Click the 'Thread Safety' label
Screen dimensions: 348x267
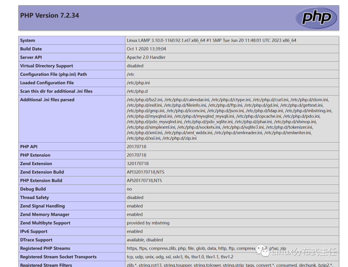[34, 197]
